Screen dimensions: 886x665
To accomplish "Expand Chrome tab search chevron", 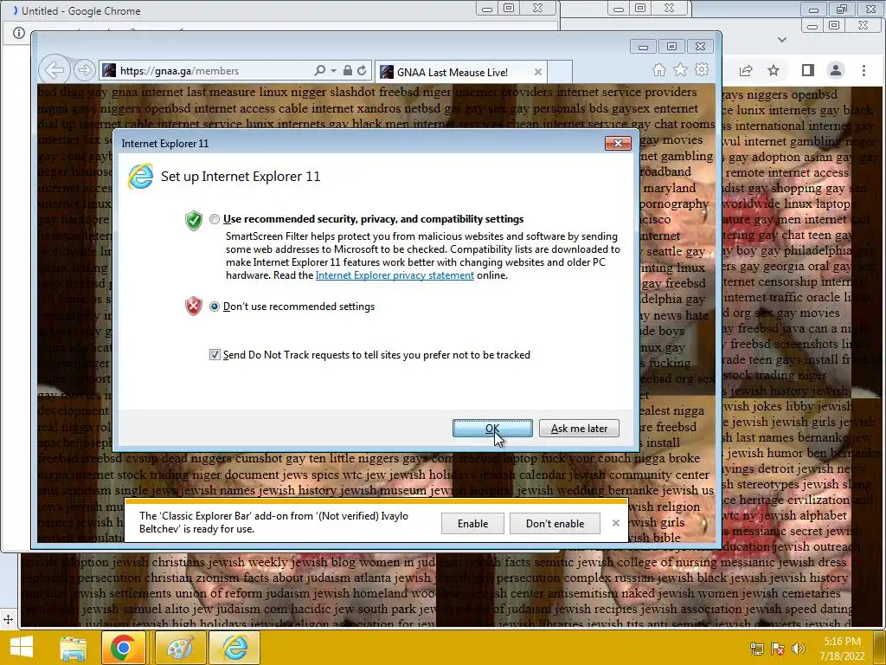I will [782, 40].
